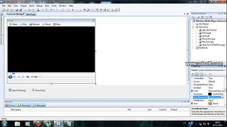Select MenuStrip1 component in tray

pyautogui.click(x=39, y=90)
